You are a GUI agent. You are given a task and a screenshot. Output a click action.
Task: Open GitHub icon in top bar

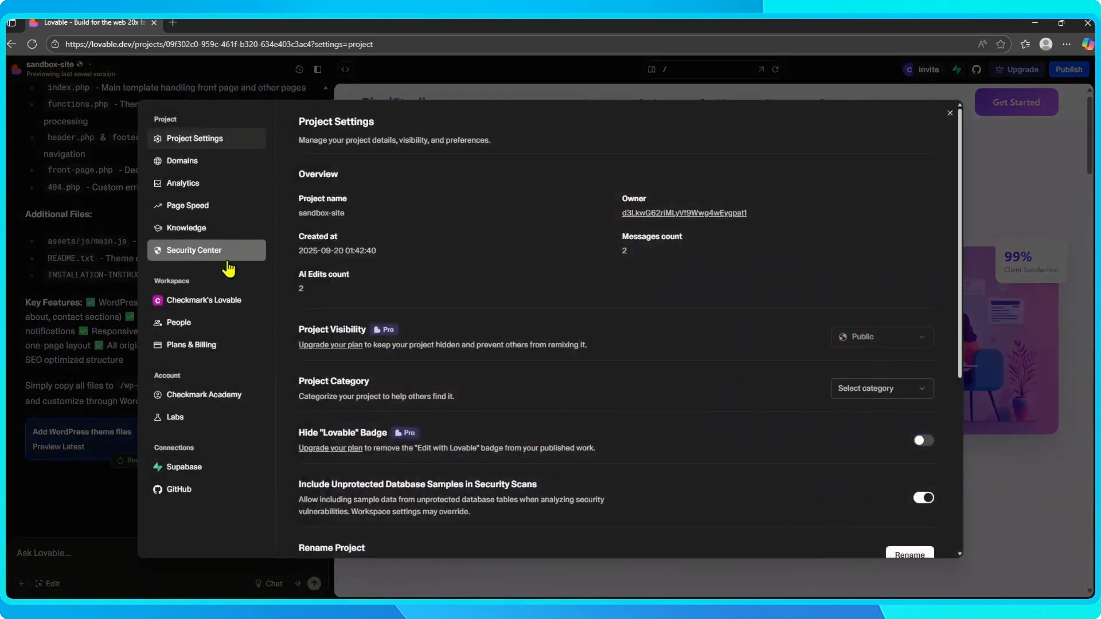[x=976, y=69]
